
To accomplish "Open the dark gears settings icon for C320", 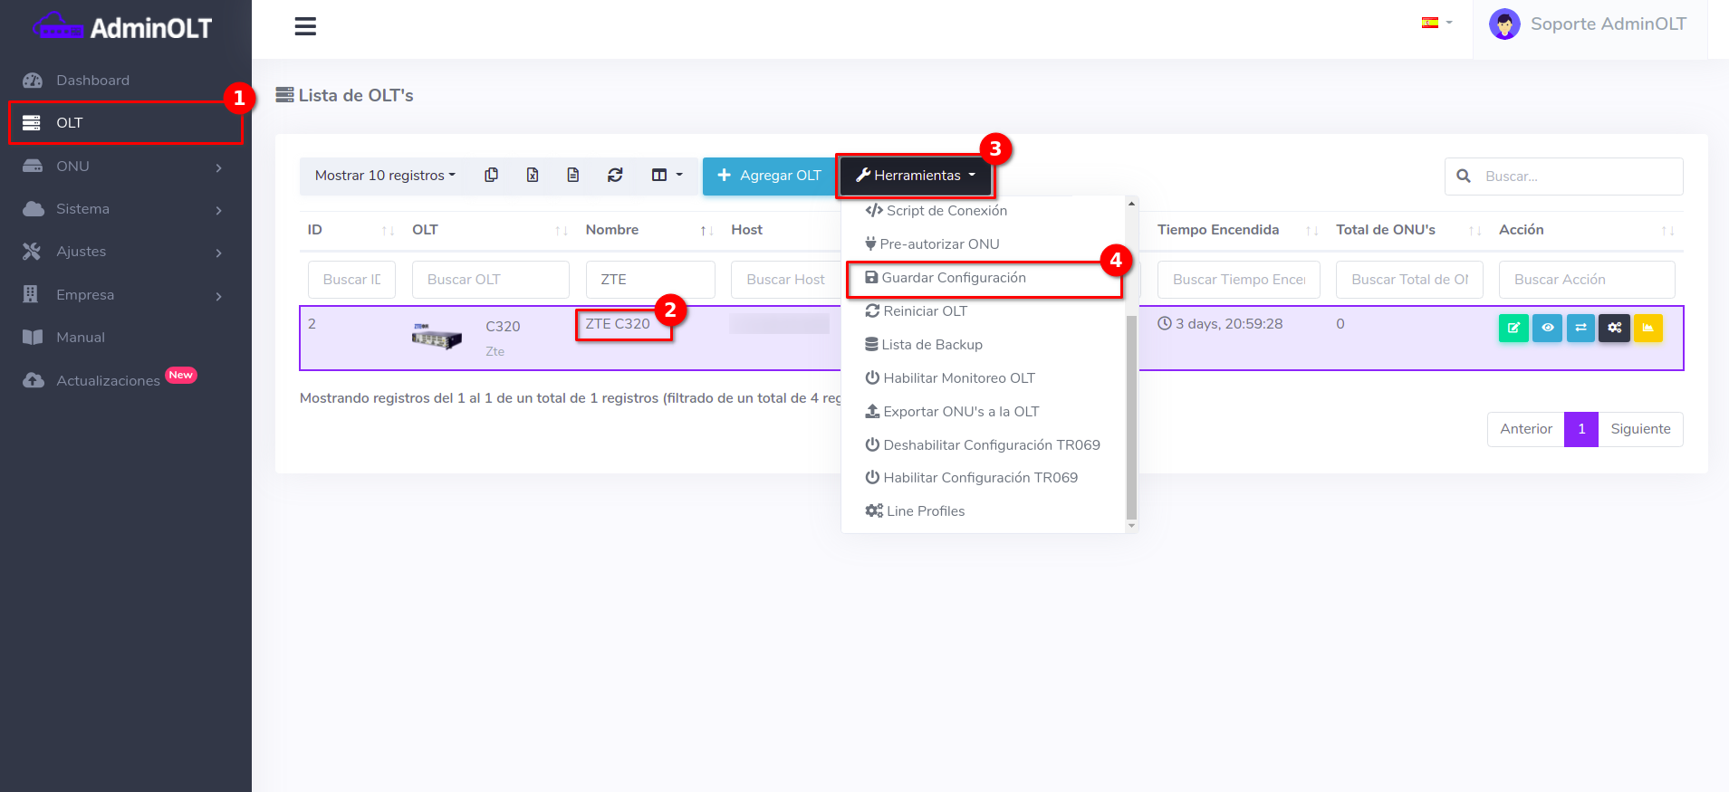I will [1614, 328].
